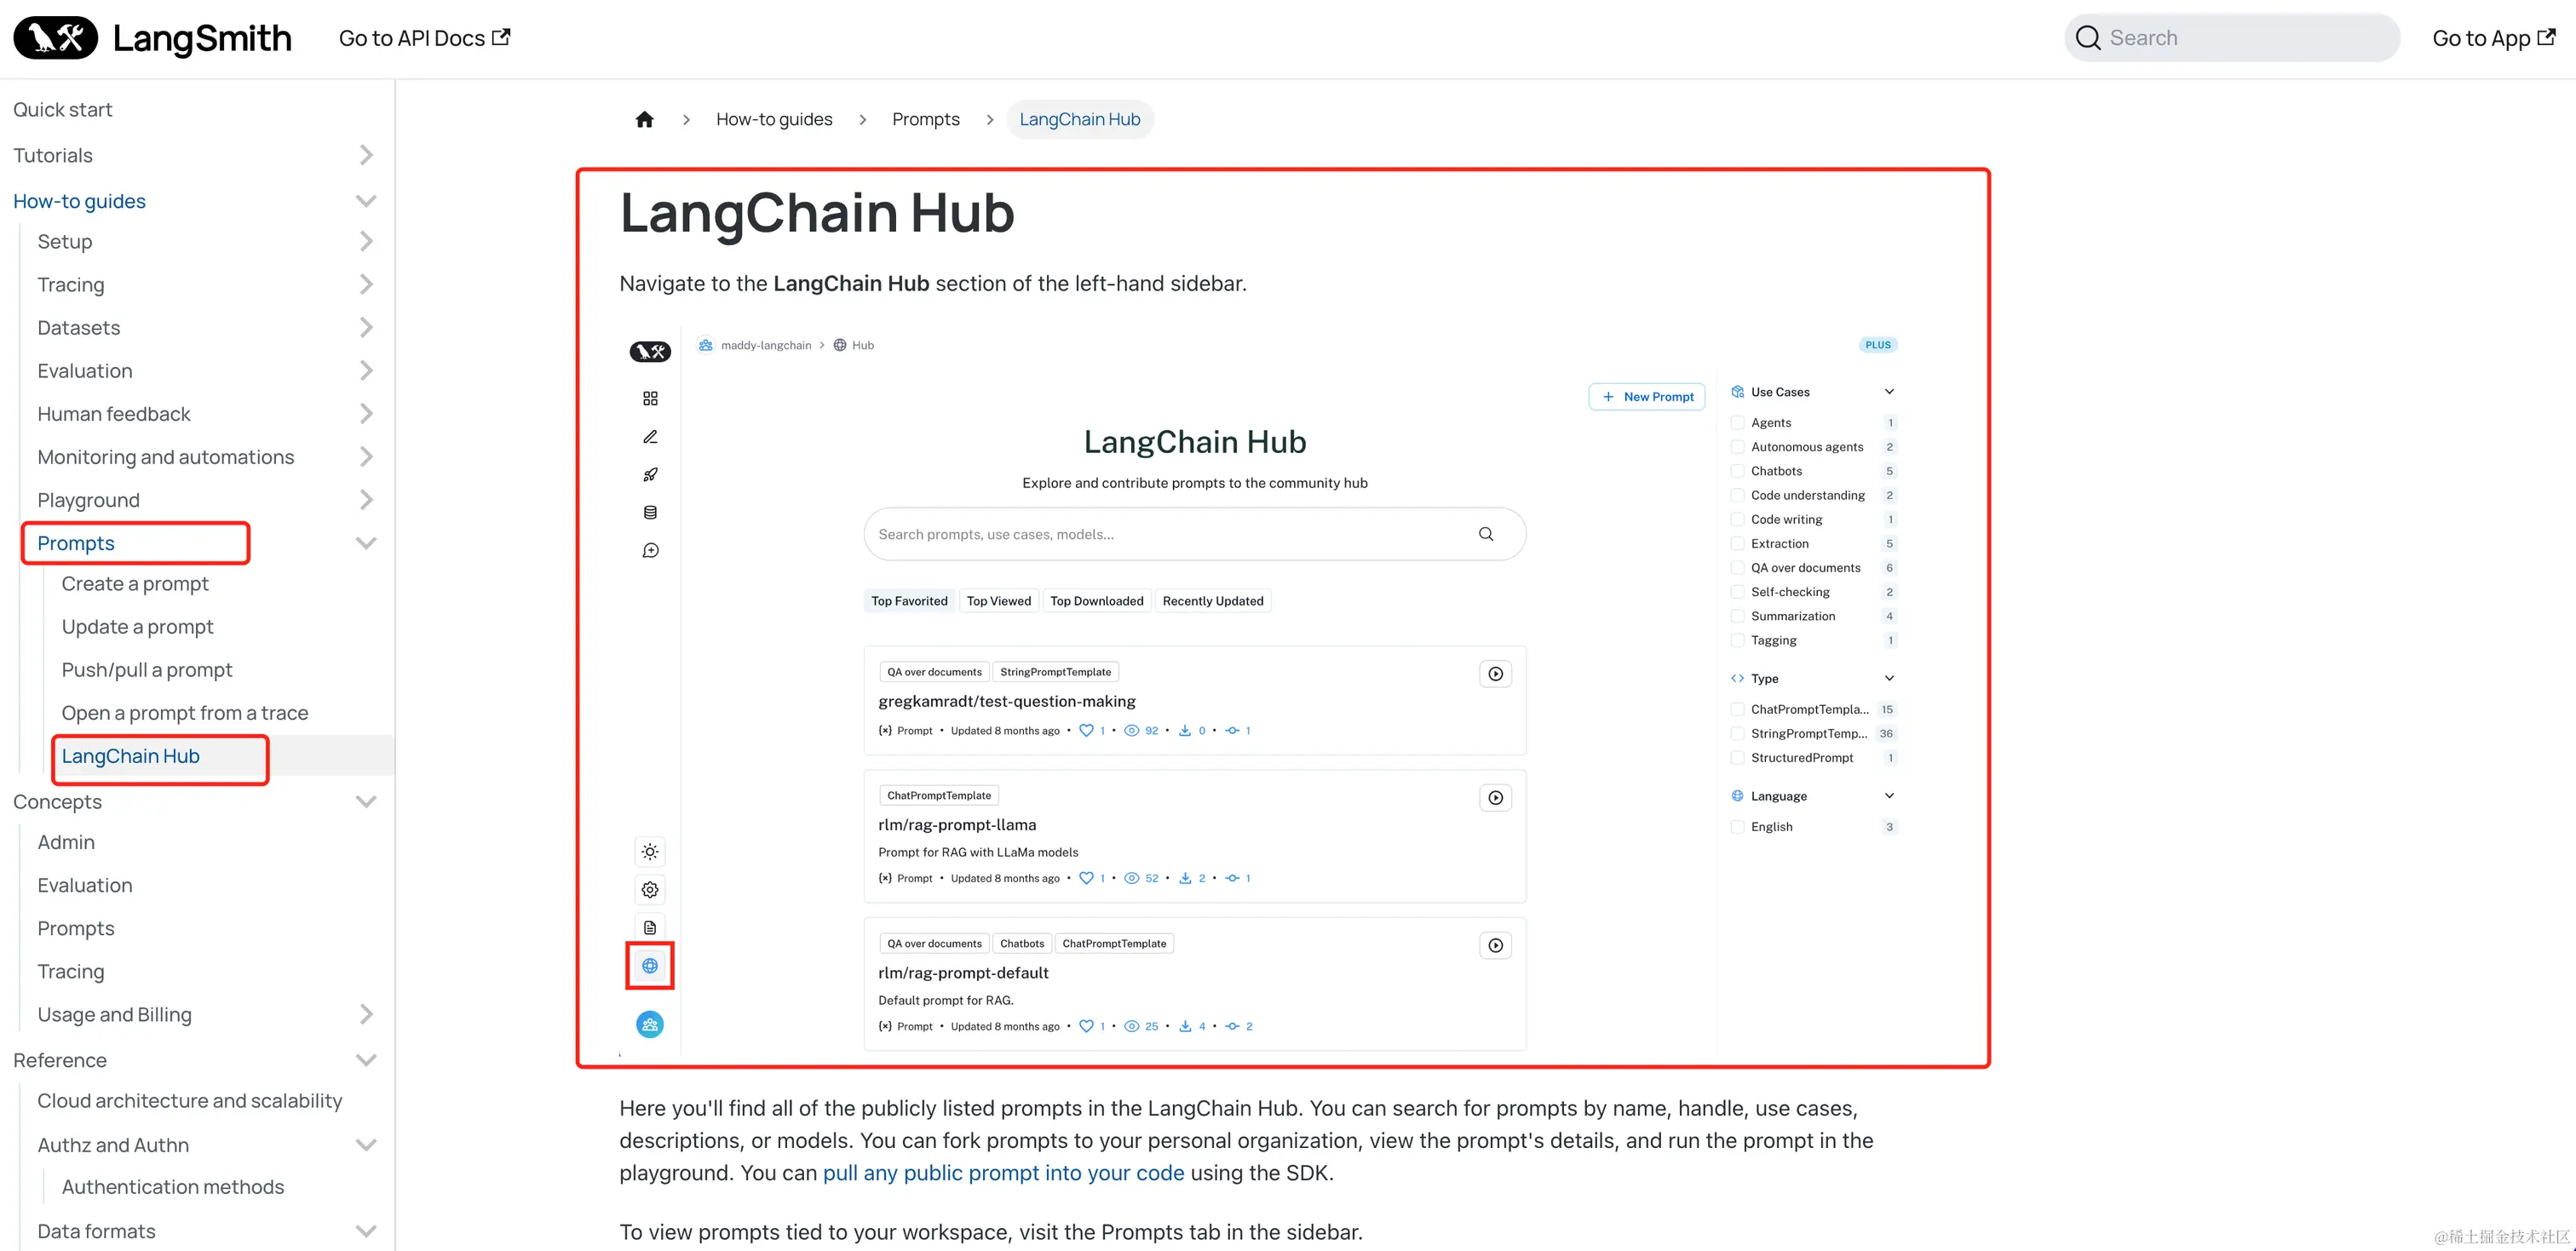Image resolution: width=2576 pixels, height=1251 pixels.
Task: Collapse the How-to guides section
Action: (x=366, y=200)
